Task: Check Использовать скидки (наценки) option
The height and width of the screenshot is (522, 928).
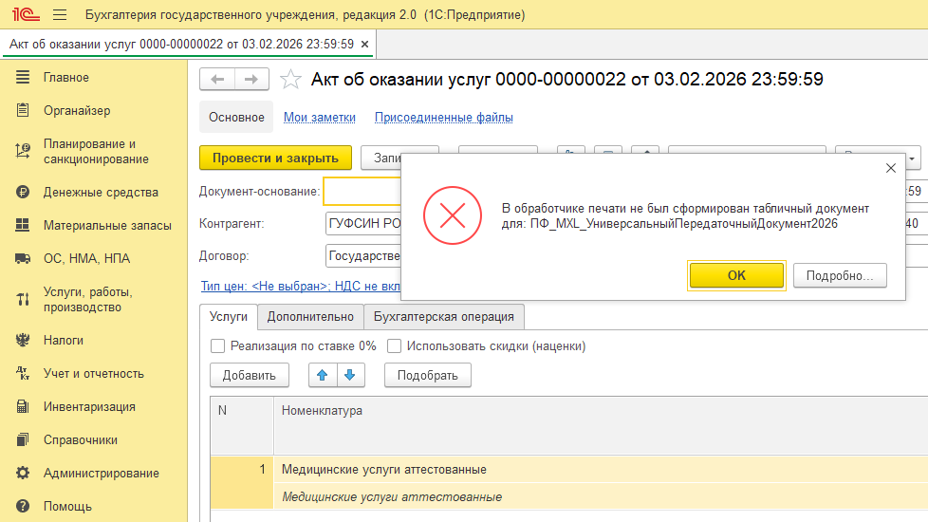Action: click(x=394, y=346)
